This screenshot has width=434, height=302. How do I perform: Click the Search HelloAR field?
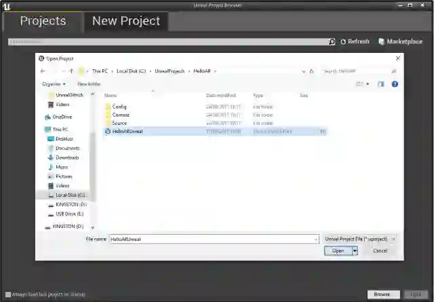[x=359, y=71]
